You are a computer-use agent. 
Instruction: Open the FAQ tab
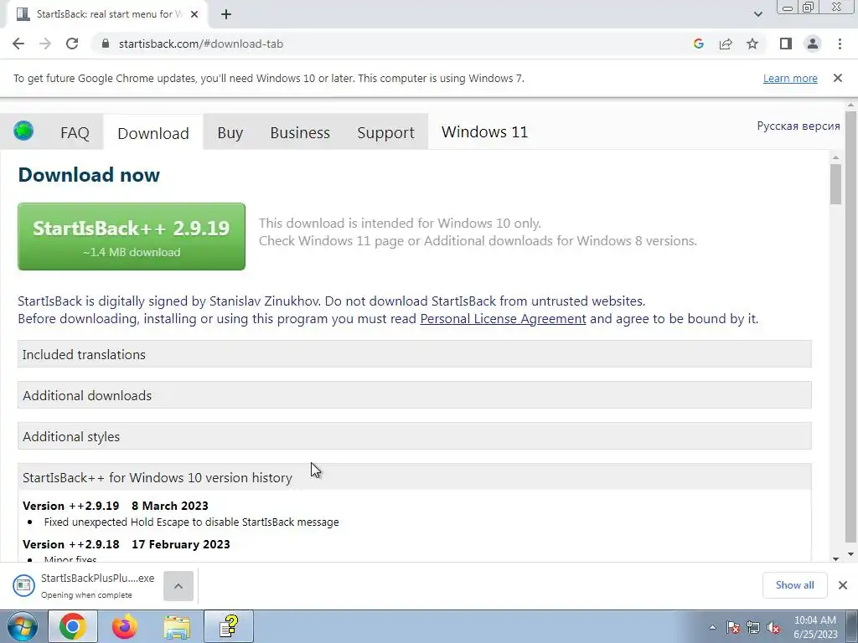coord(75,132)
